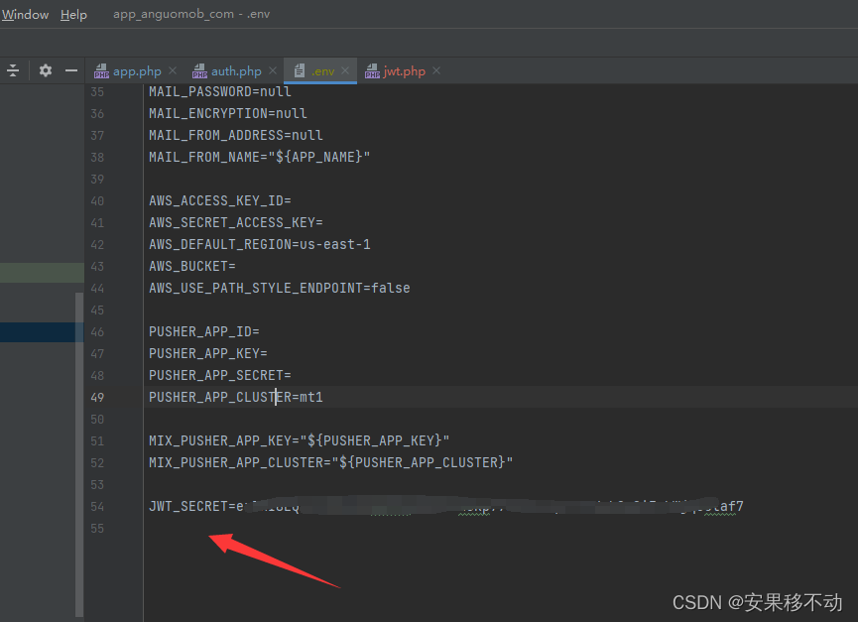Click the PHP file icon on the auth.php tab
Viewport: 858px width, 622px height.
pyautogui.click(x=199, y=70)
